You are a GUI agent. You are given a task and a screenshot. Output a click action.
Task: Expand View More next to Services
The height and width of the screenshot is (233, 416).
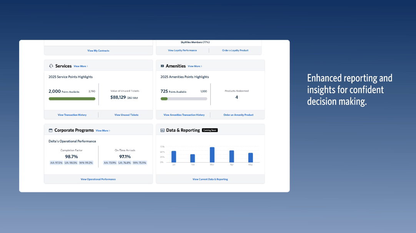tap(81, 66)
